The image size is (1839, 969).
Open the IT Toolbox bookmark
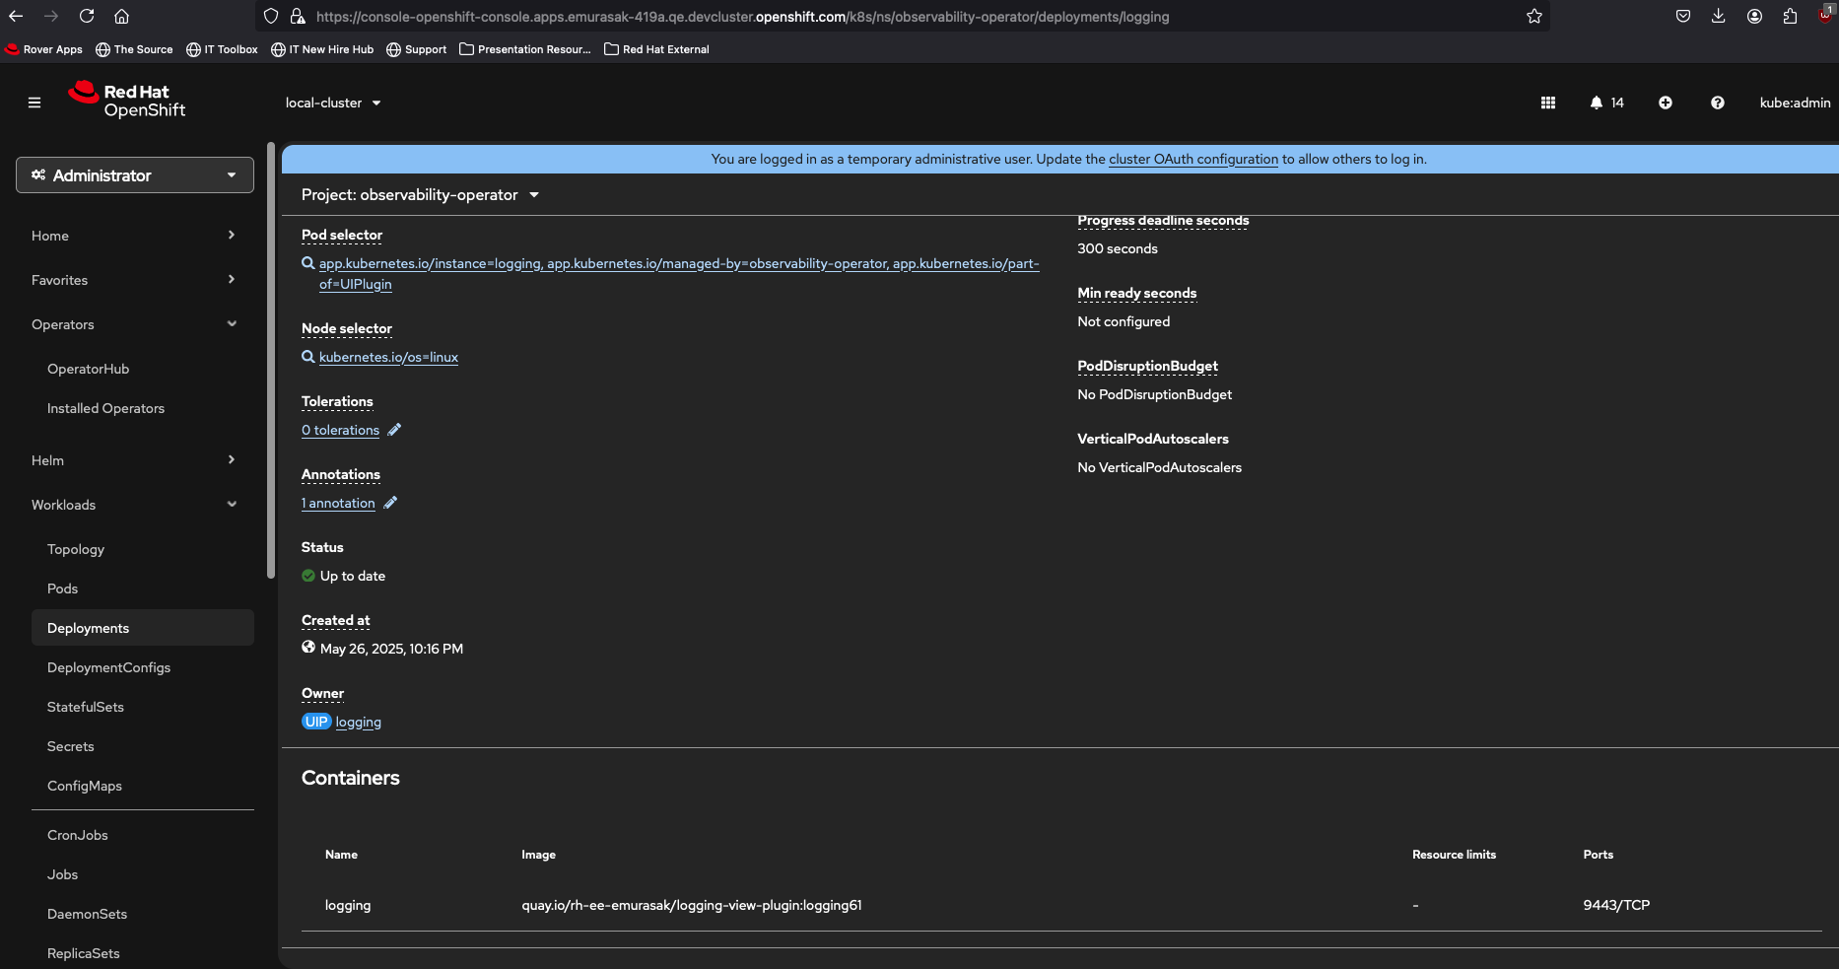pyautogui.click(x=222, y=49)
